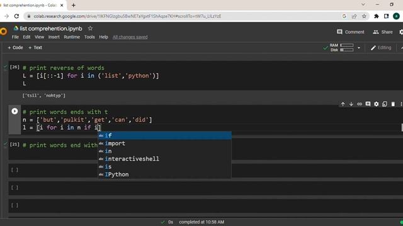Screen dimensions: 403x226
Task: Select 'if' autocomplete suggestion
Action: (x=165, y=136)
